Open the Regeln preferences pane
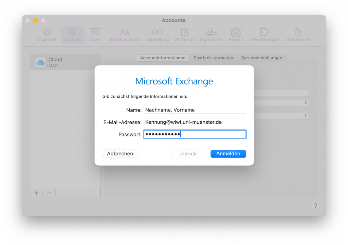 (x=236, y=35)
